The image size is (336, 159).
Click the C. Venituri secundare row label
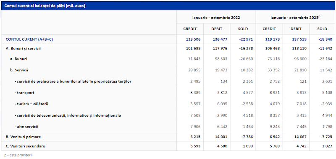pyautogui.click(x=25, y=146)
